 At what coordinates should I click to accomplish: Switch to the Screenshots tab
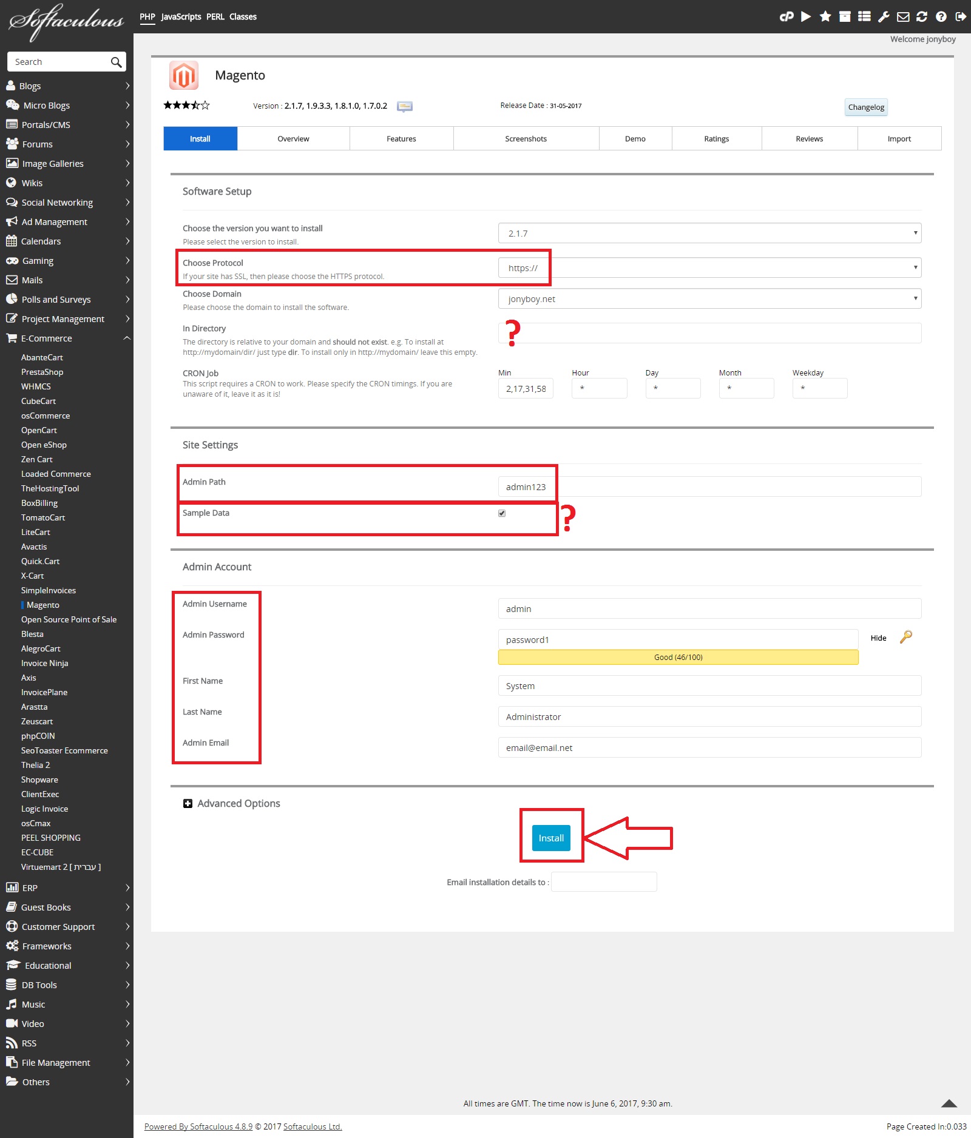526,139
